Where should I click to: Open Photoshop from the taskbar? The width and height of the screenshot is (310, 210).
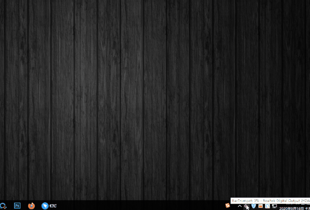click(x=17, y=206)
